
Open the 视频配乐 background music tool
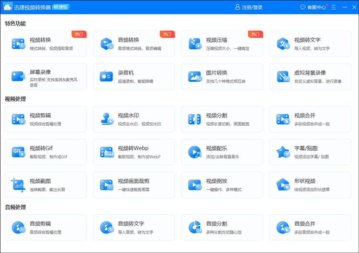pyautogui.click(x=222, y=152)
